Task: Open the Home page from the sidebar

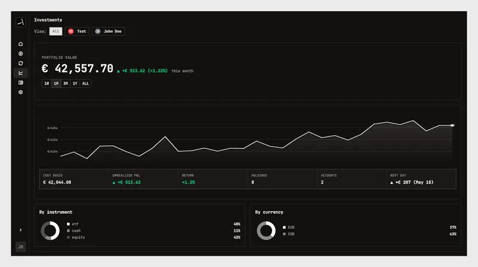Action: 20,44
